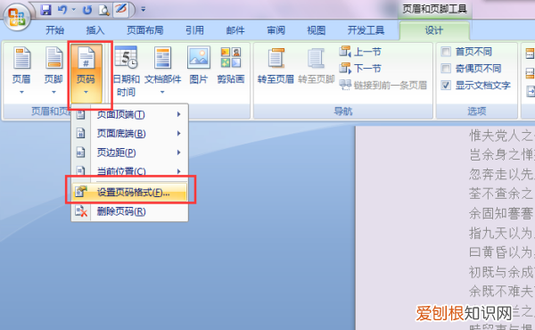This screenshot has height=330, width=535.
Task: Open 页面顶端(T) submenu
Action: [129, 114]
